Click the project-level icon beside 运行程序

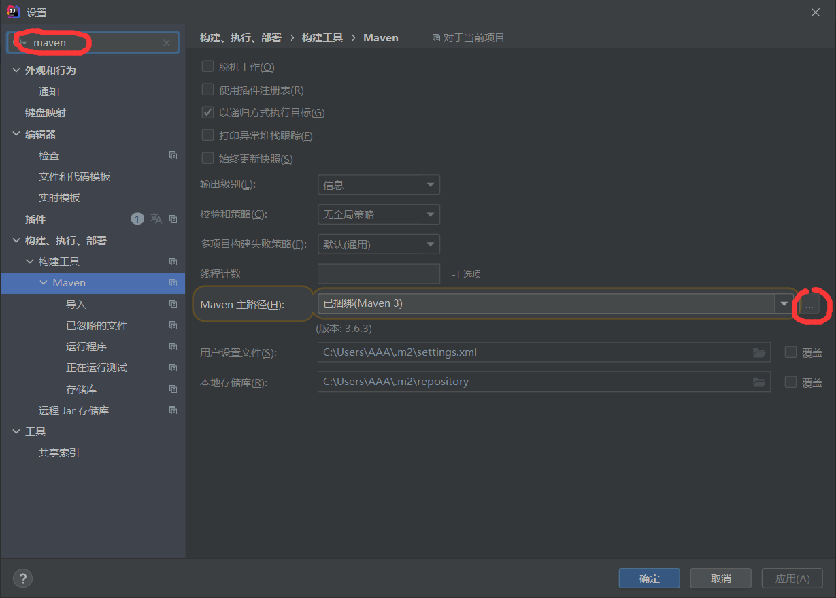(173, 346)
